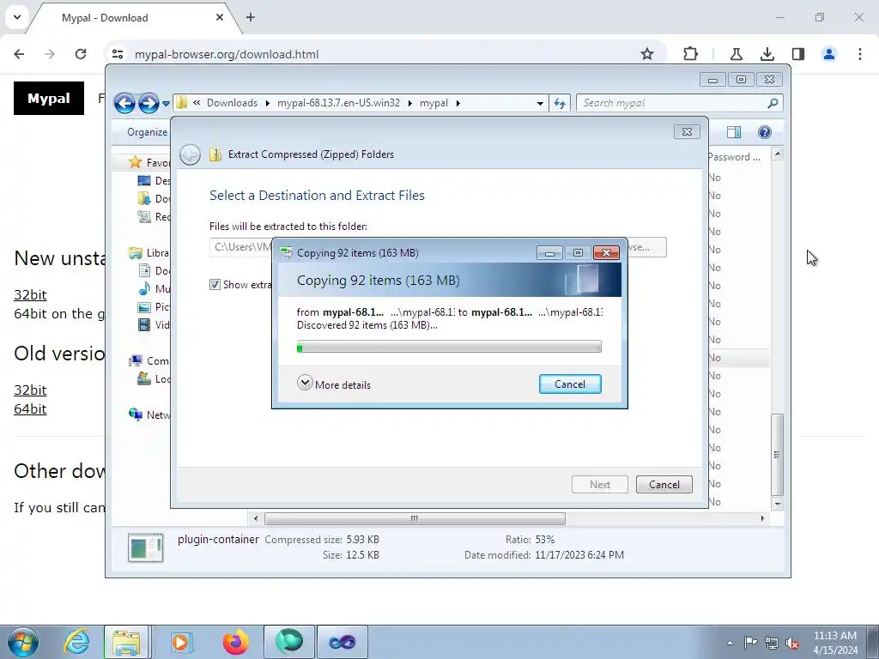Select Libraries in the navigation pane
The image size is (879, 659).
pyautogui.click(x=149, y=253)
